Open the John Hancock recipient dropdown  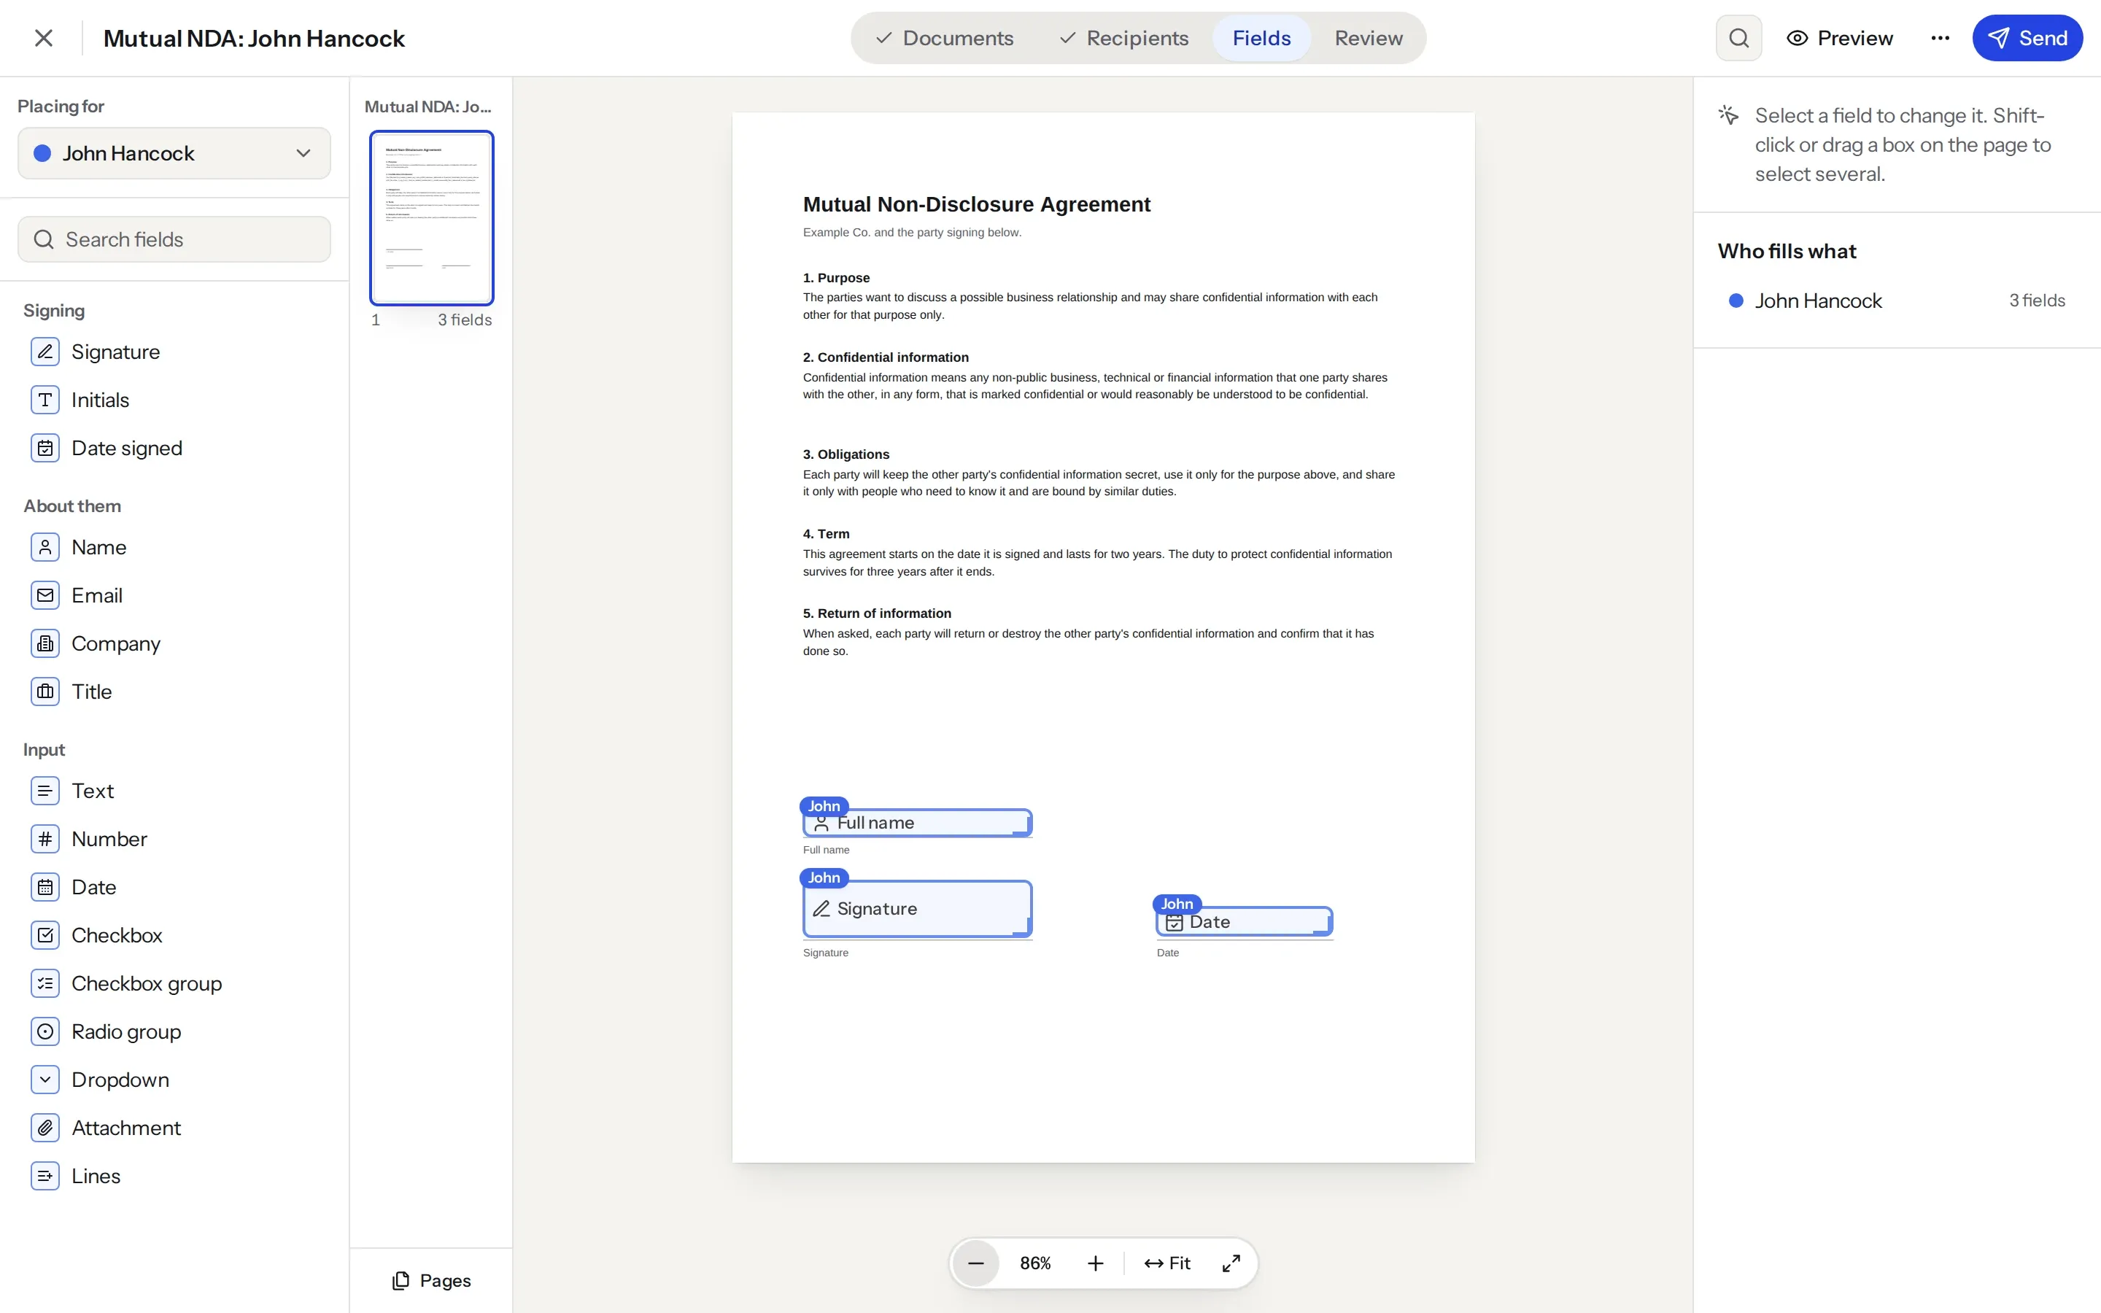[x=174, y=154]
